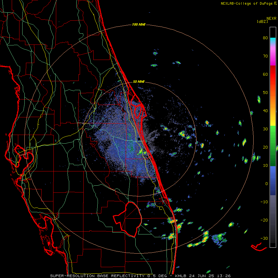Click the -10 value on the dBZ scale

coord(264,202)
